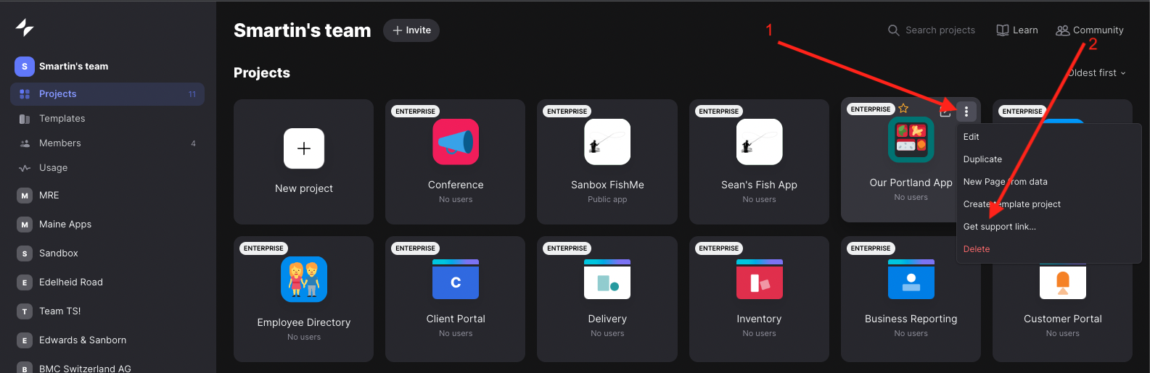
Task: Open the Smartin's team switcher in sidebar
Action: pos(73,67)
